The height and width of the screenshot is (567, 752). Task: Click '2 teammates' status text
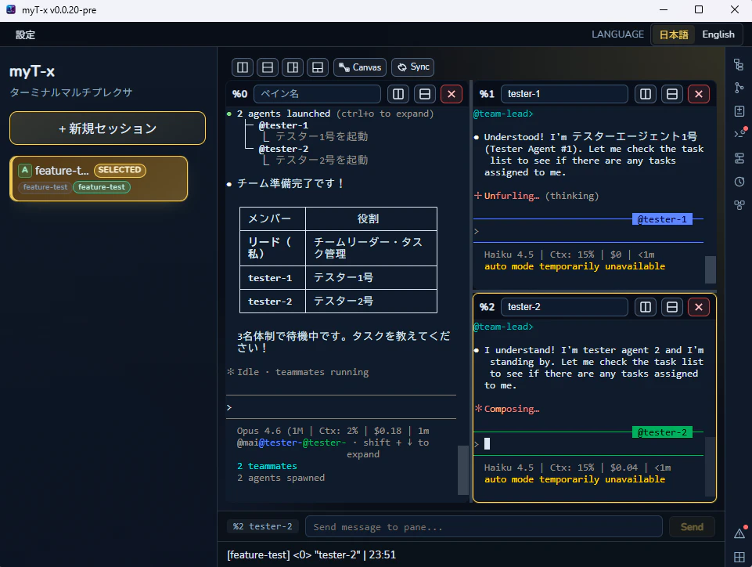(267, 466)
